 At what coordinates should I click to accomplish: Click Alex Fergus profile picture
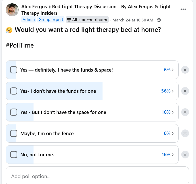click(12, 10)
